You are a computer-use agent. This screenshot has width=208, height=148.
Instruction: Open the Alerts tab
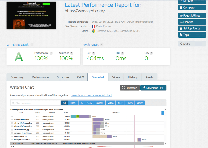coord(149,77)
